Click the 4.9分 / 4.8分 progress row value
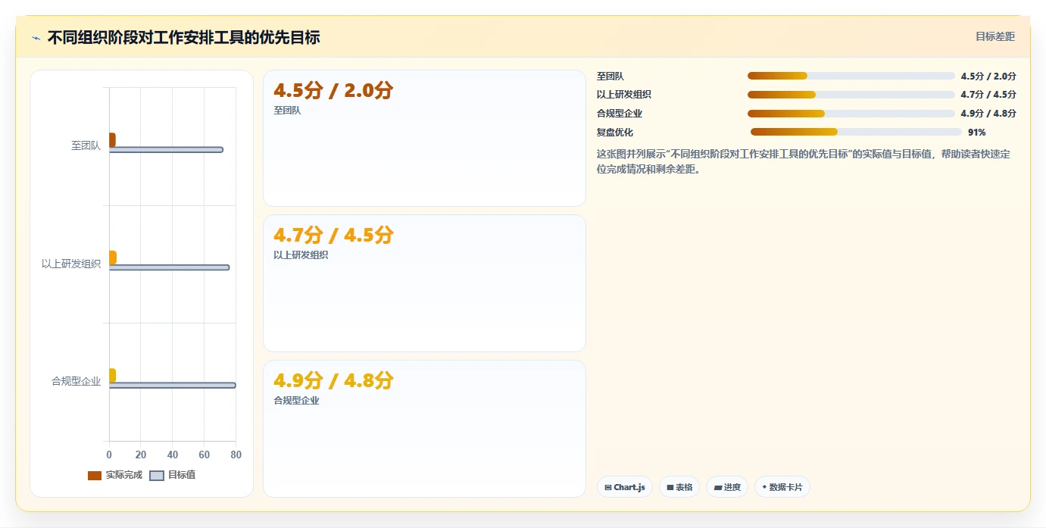Viewport: 1046px width, 528px height. pyautogui.click(x=988, y=114)
